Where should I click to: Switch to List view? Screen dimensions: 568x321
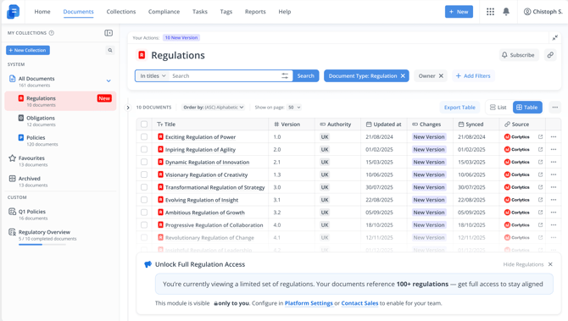[x=498, y=107]
